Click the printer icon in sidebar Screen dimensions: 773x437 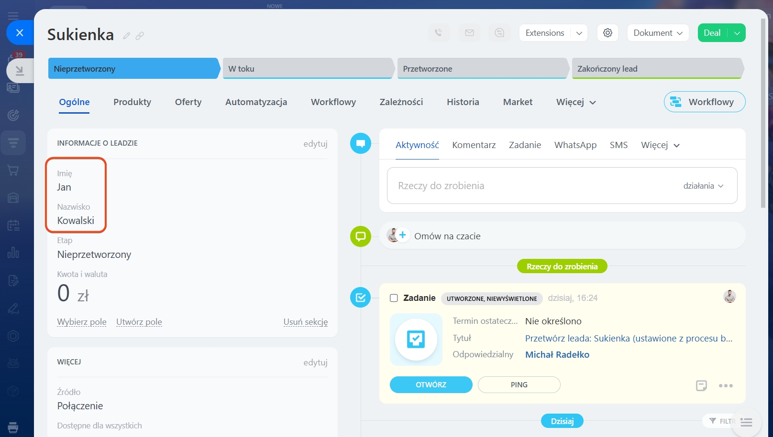click(13, 427)
